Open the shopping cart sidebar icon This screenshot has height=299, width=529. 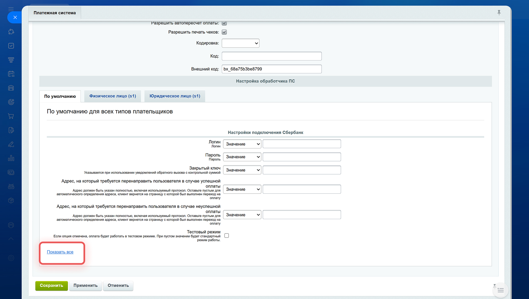point(11,116)
